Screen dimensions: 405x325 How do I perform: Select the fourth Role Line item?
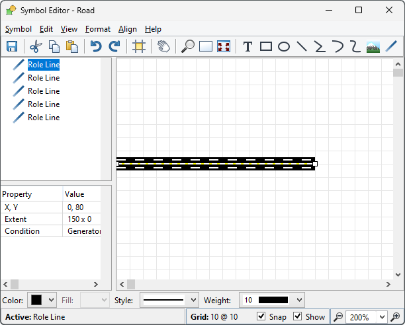(x=44, y=104)
